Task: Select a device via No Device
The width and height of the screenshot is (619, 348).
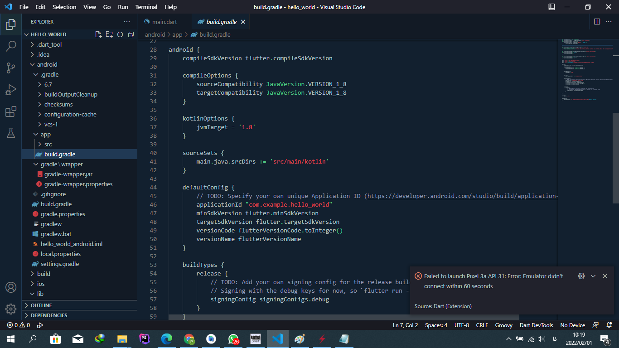Action: (573, 325)
